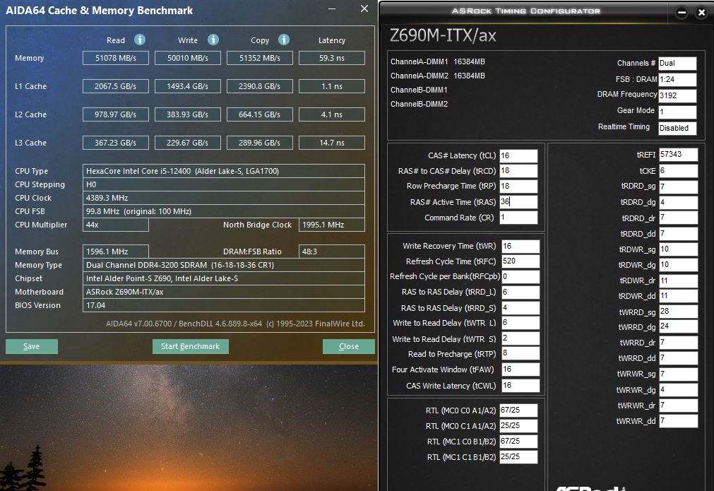This screenshot has width=714, height=491.
Task: Click the AIDA64 Close button
Action: pos(349,346)
